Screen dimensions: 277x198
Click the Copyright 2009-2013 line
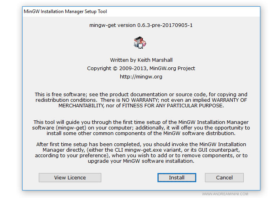(119, 68)
